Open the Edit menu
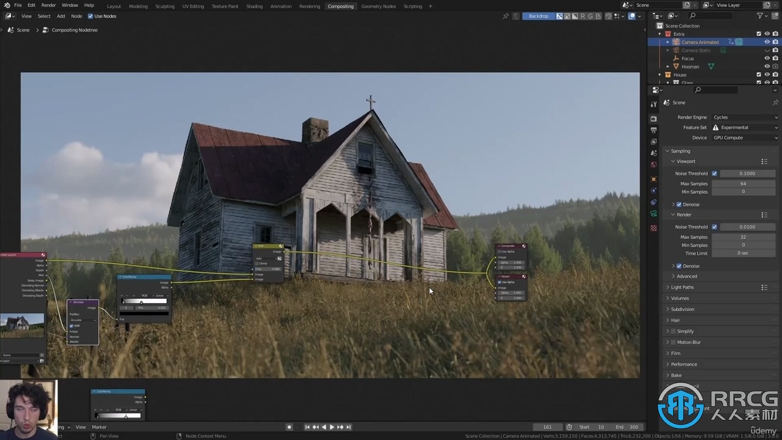Image resolution: width=782 pixels, height=440 pixels. click(31, 5)
